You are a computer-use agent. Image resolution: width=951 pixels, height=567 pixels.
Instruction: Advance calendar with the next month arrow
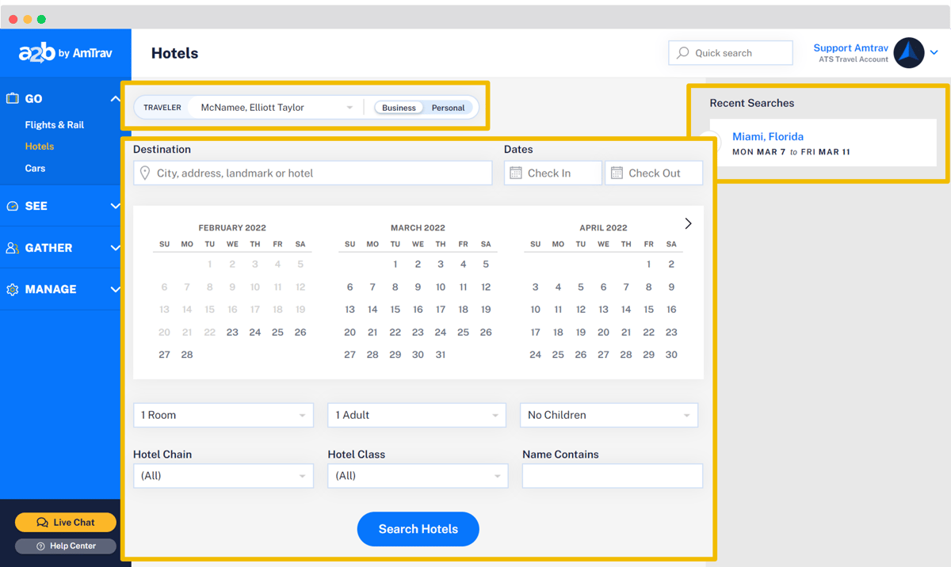click(688, 224)
